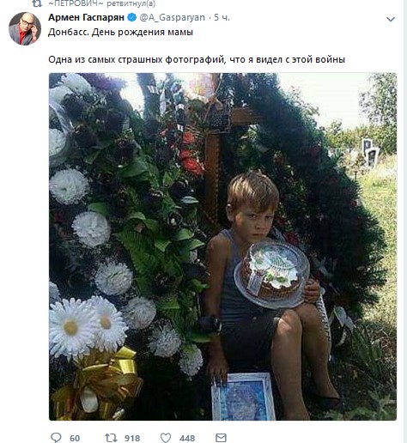Click the ~ПЕТРОВИЧ~ retweeter name
Image resolution: width=407 pixels, height=443 pixels.
pos(75,3)
